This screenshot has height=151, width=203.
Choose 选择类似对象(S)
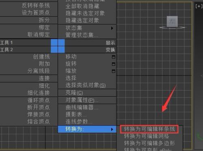coord(86,85)
